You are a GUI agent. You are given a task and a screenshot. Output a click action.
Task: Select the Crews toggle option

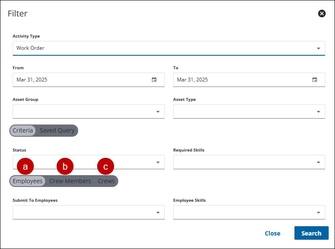coord(106,181)
